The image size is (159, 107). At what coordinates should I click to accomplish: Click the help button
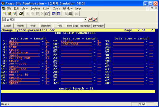[60, 26]
